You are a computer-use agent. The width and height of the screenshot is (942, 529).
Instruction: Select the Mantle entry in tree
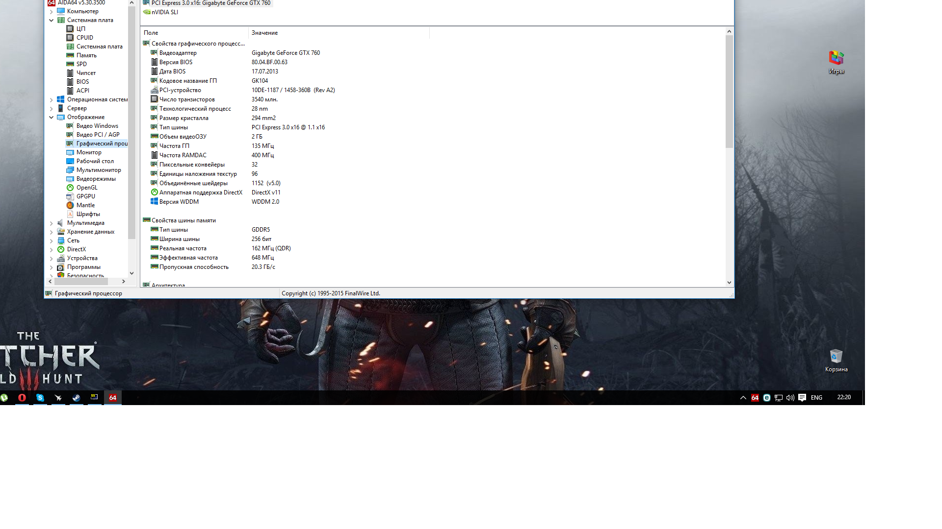(85, 205)
